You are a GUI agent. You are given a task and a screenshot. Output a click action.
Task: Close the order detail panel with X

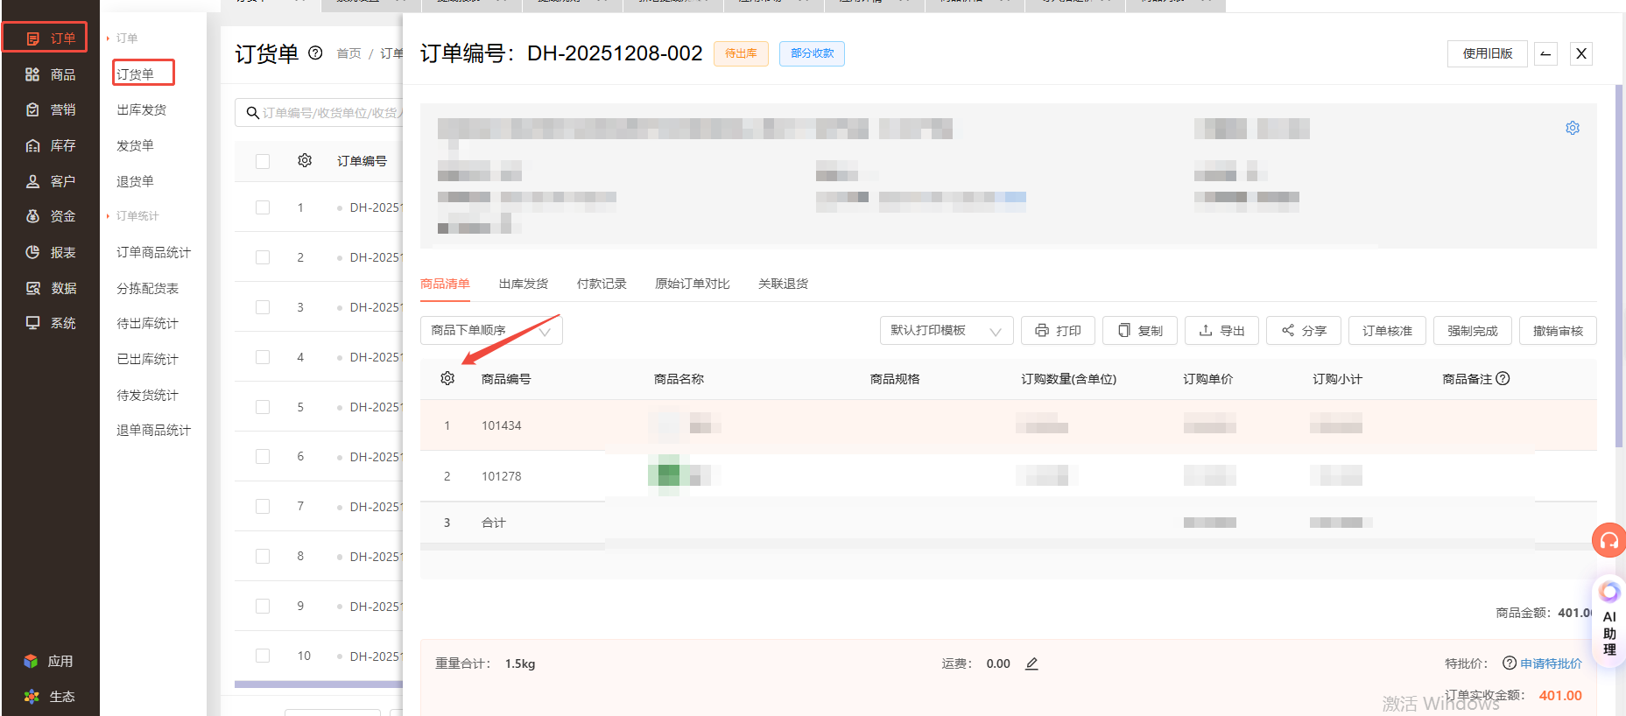point(1580,53)
